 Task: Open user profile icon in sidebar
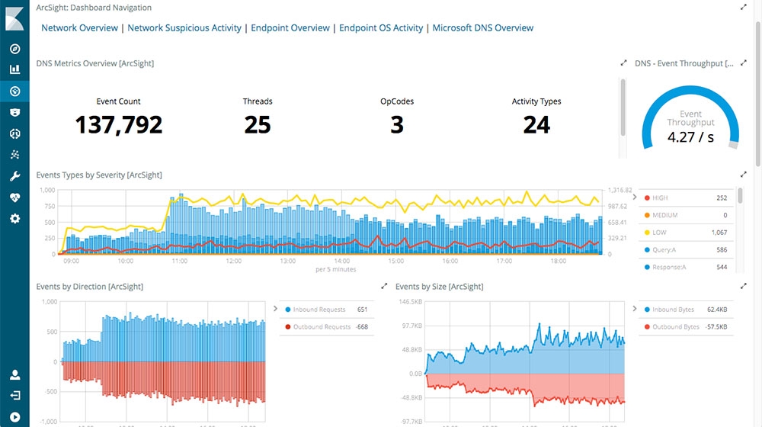[x=15, y=374]
